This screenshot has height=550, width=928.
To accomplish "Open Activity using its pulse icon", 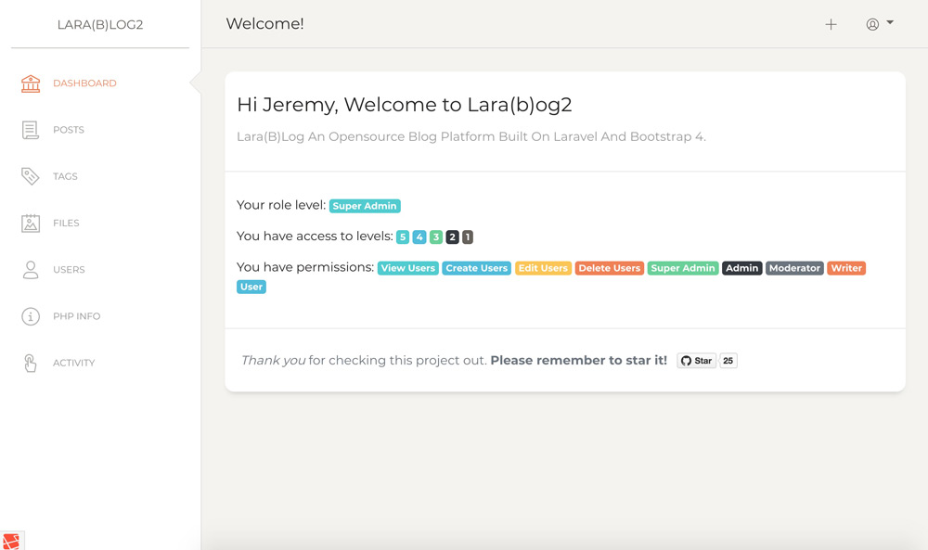I will (x=31, y=362).
